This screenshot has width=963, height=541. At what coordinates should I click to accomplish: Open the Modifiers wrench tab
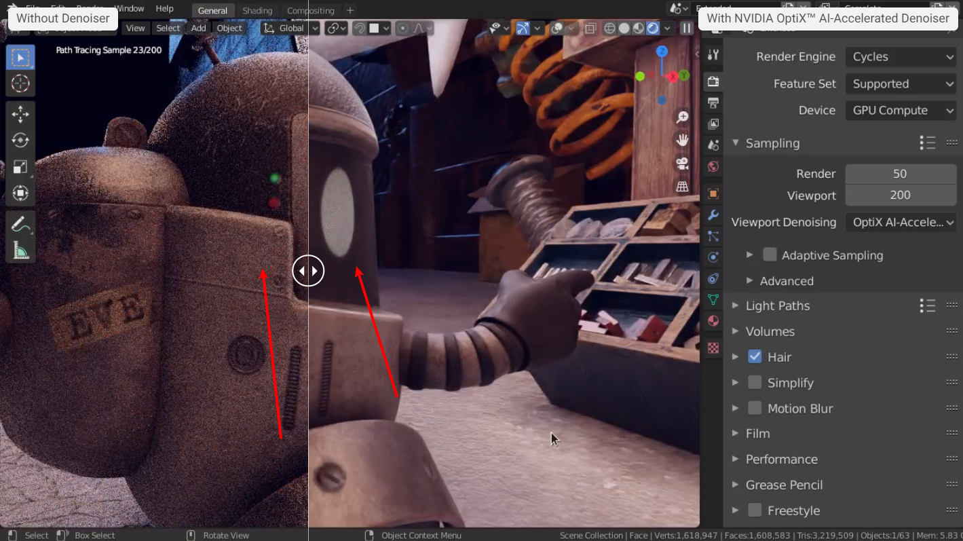click(713, 215)
